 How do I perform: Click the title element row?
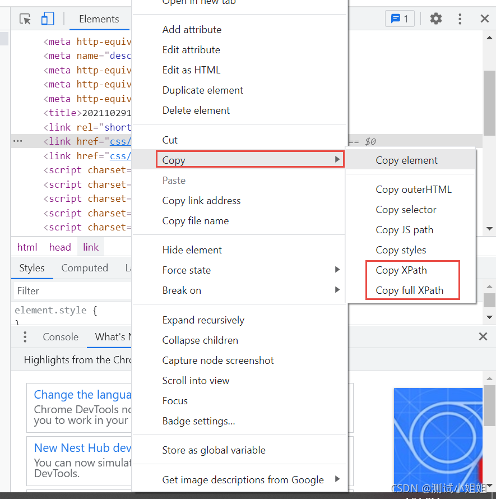(87, 113)
